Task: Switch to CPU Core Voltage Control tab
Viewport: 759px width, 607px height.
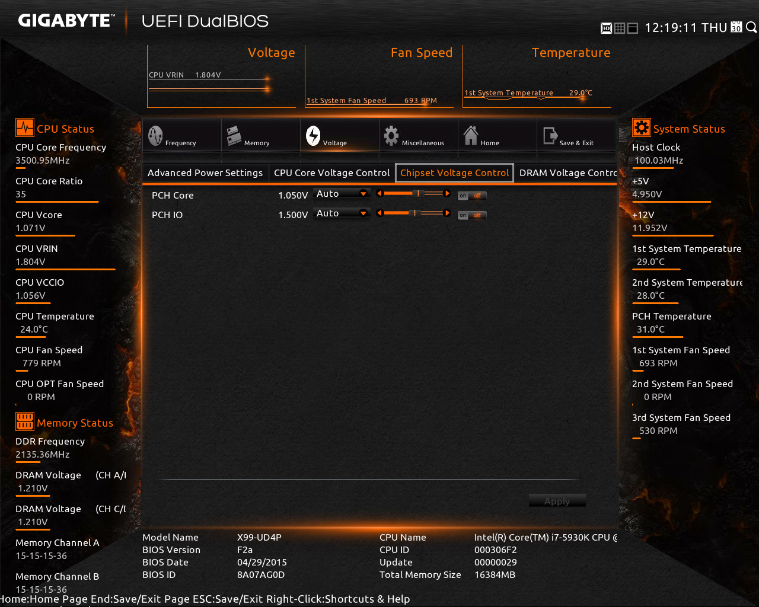Action: pyautogui.click(x=332, y=172)
